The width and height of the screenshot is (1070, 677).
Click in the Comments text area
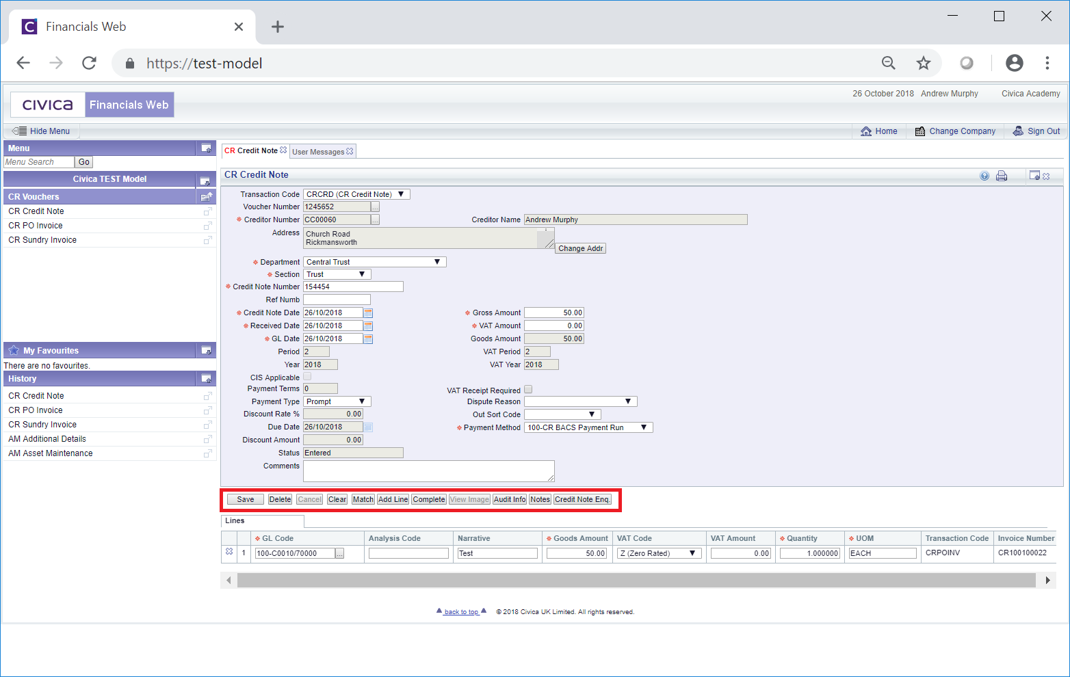pyautogui.click(x=429, y=471)
